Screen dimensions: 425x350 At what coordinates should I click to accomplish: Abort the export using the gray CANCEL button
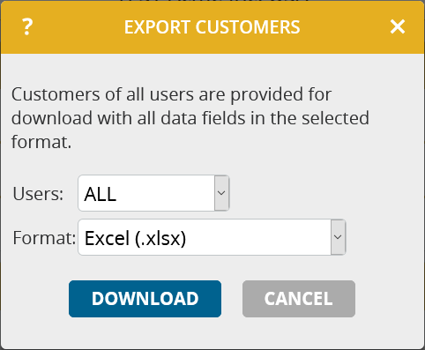pos(299,299)
